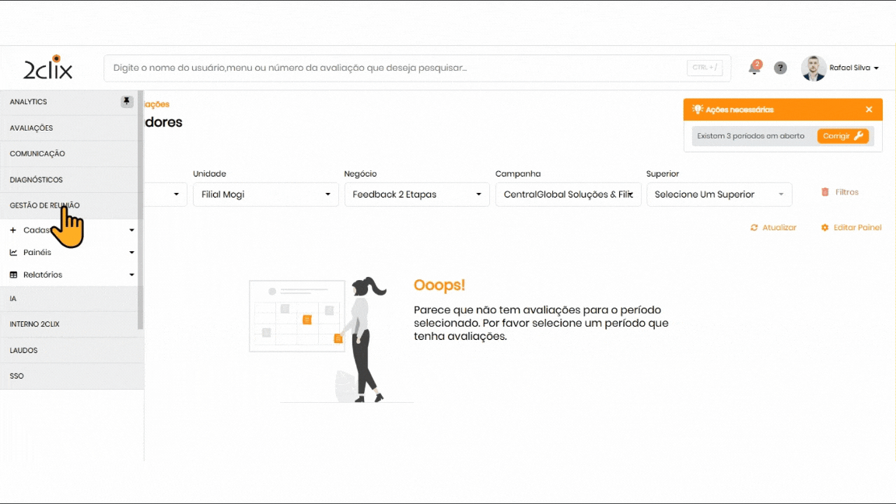Open the Diagnósticos menu item
Screen dimensions: 896x504
coord(36,180)
